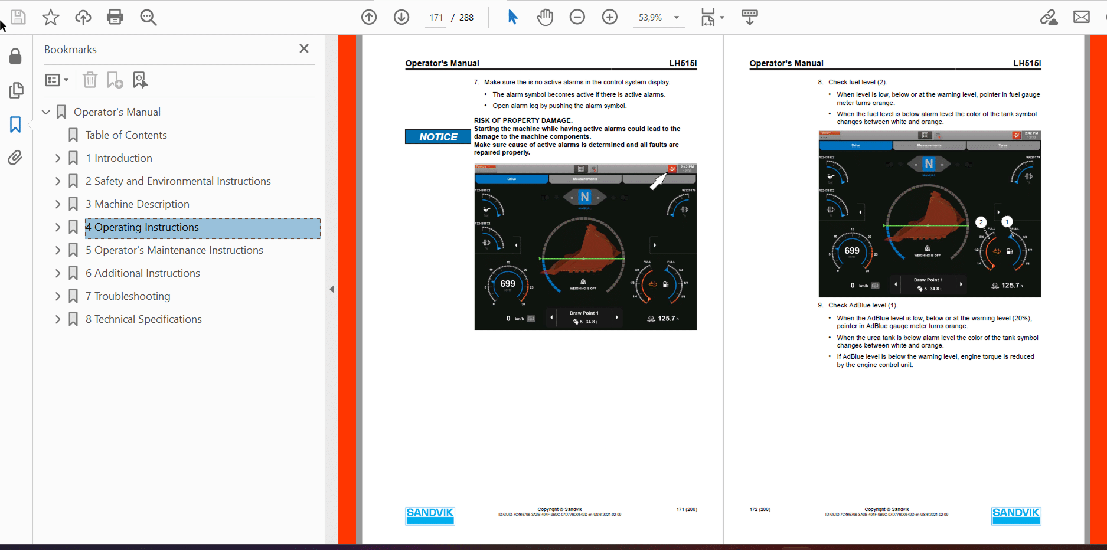1107x550 pixels.
Task: Click the zoom in plus button
Action: pos(609,17)
